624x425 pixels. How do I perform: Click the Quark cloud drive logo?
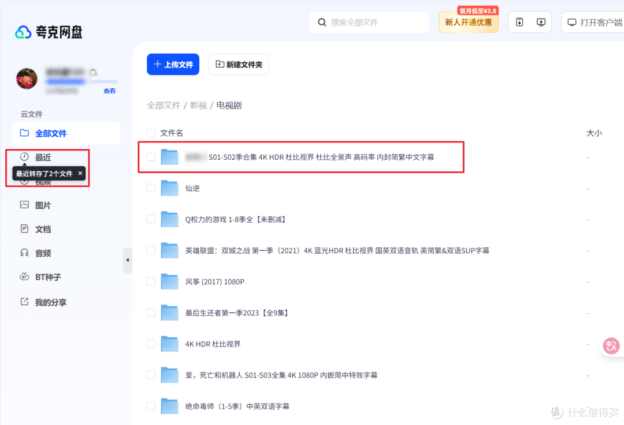49,32
